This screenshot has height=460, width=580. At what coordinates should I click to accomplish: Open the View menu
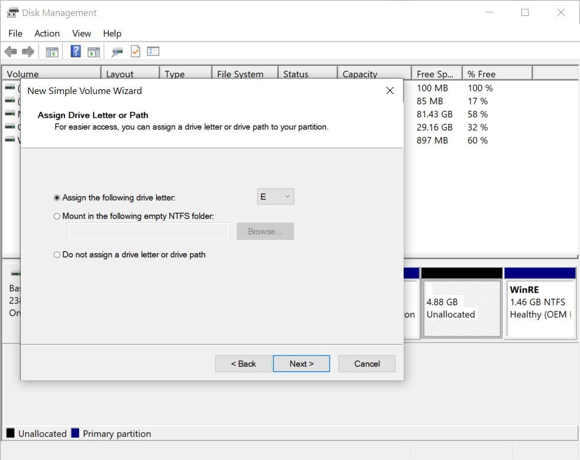click(81, 33)
